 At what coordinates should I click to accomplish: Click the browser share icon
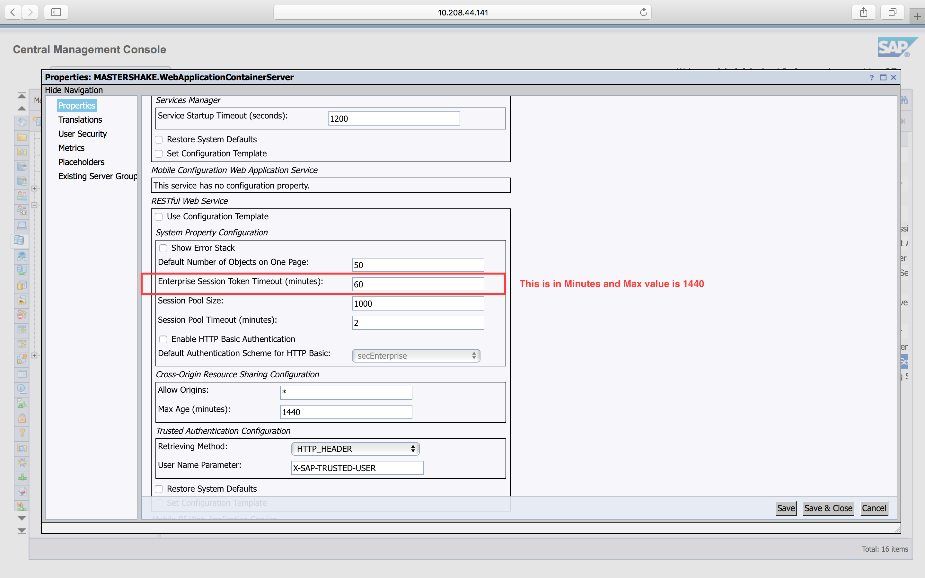pyautogui.click(x=863, y=12)
